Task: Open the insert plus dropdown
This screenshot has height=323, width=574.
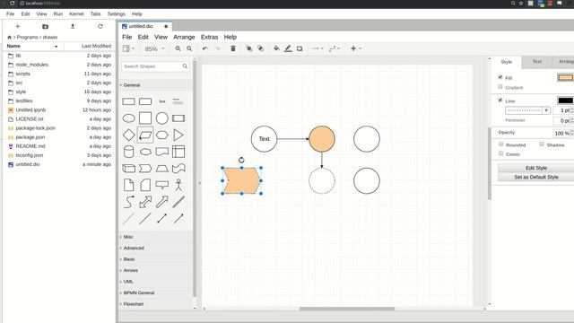Action: [356, 48]
